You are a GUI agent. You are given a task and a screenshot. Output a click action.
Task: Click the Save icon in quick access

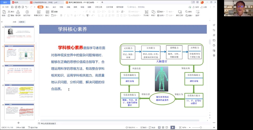coord(12,7)
